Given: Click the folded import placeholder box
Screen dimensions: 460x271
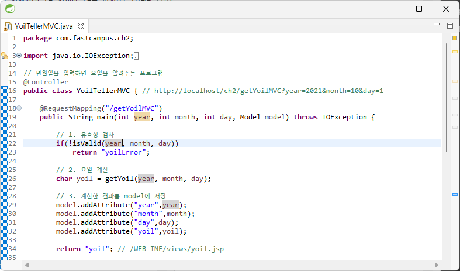Looking at the screenshot, I should click(x=136, y=56).
